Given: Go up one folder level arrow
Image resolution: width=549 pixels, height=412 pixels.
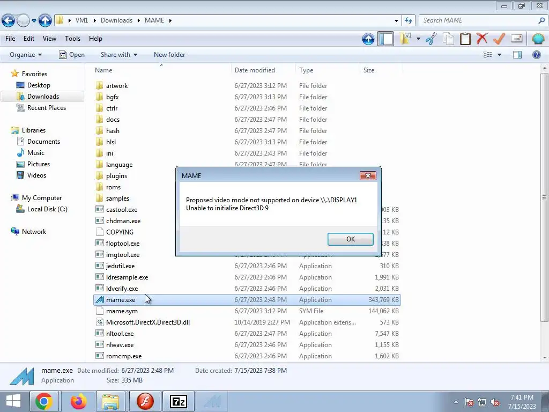Looking at the screenshot, I should 45,20.
